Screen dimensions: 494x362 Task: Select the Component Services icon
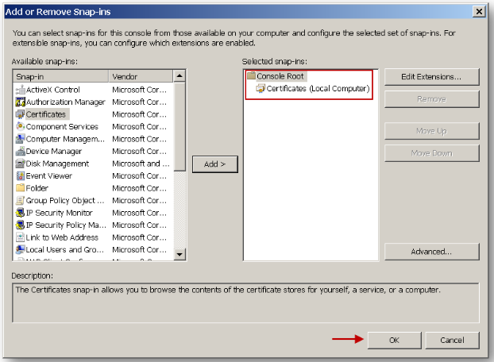tap(20, 126)
